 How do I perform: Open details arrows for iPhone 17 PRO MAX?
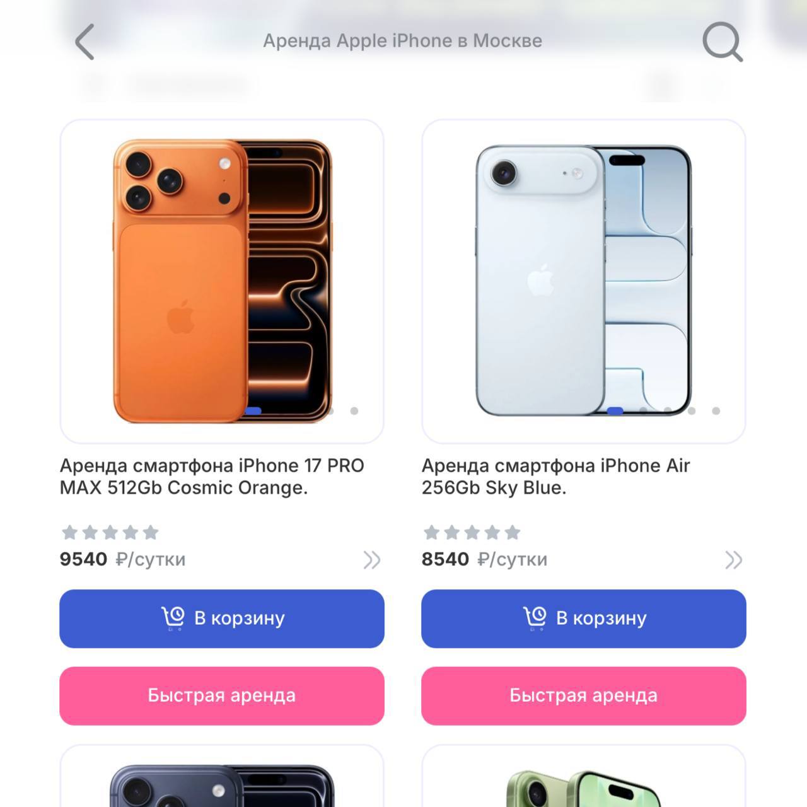coord(372,560)
